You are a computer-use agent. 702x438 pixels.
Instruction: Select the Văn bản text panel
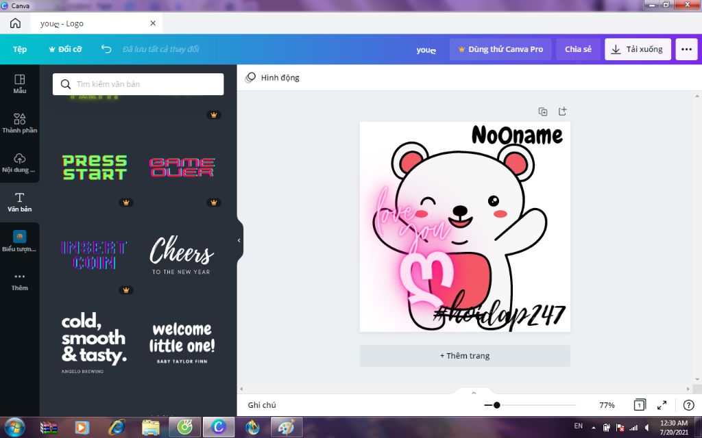tap(20, 203)
